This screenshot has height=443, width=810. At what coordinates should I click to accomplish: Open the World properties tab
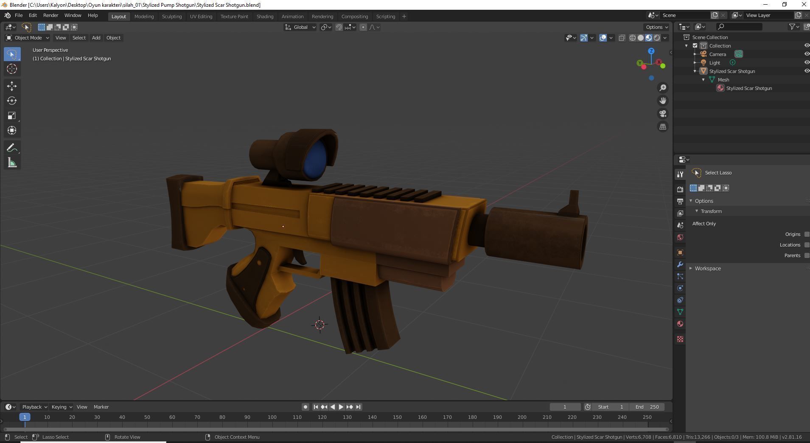tap(680, 237)
